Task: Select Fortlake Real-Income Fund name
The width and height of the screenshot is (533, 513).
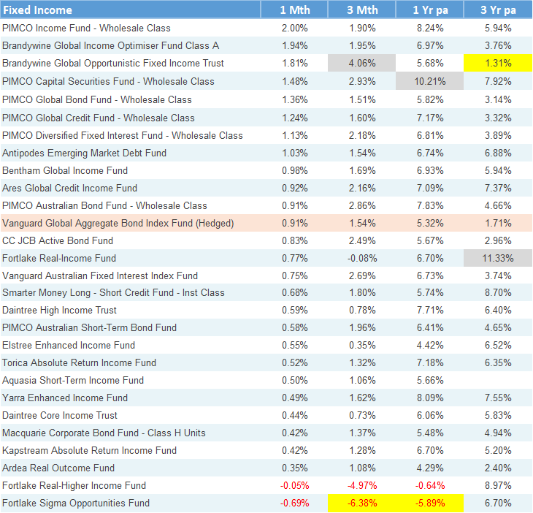Action: 59,258
